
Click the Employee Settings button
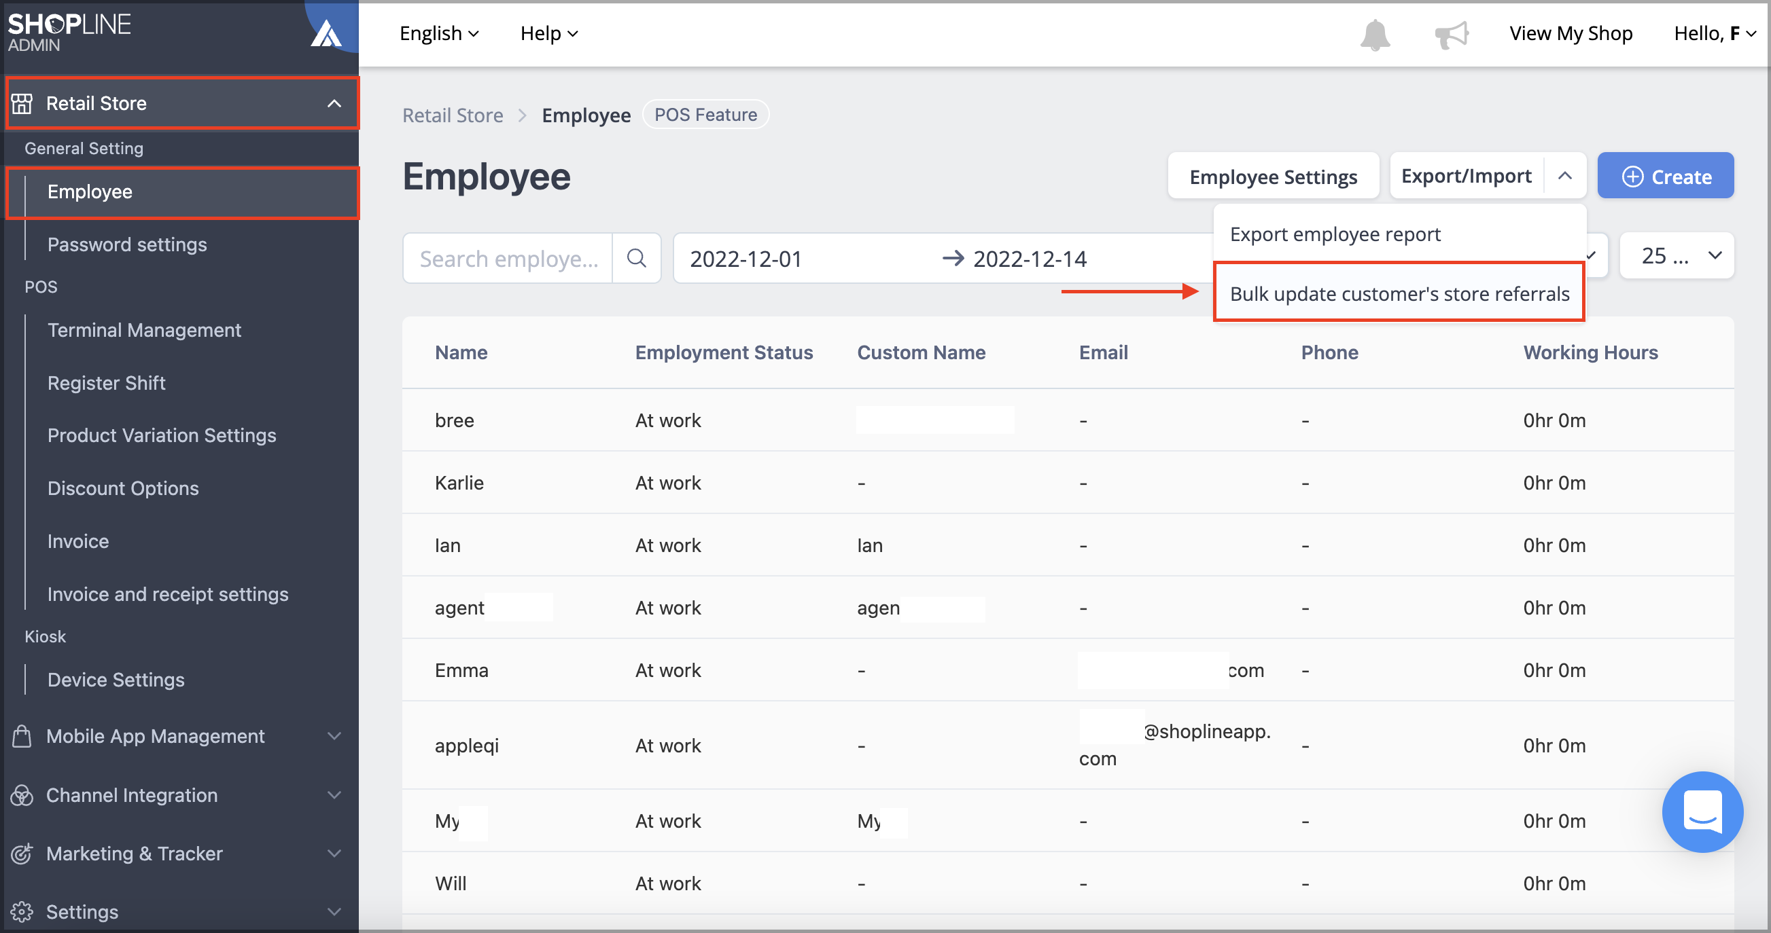click(1274, 176)
